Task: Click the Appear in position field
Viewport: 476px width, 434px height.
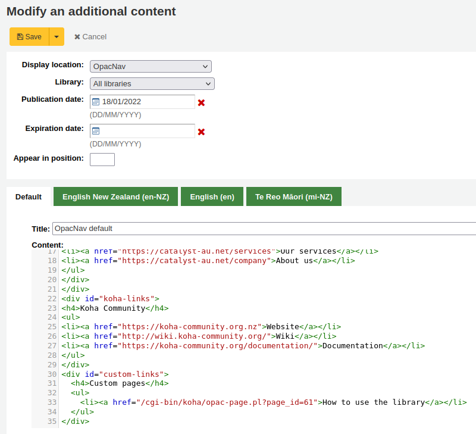Action: tap(102, 160)
